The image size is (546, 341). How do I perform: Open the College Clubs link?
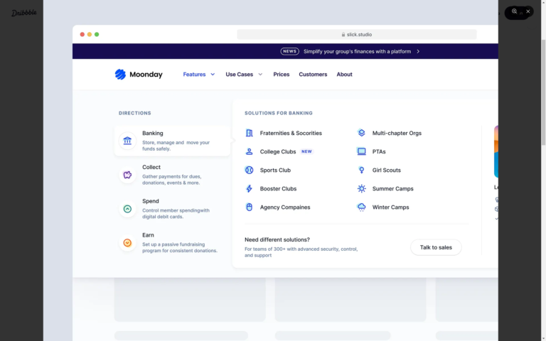pyautogui.click(x=278, y=152)
